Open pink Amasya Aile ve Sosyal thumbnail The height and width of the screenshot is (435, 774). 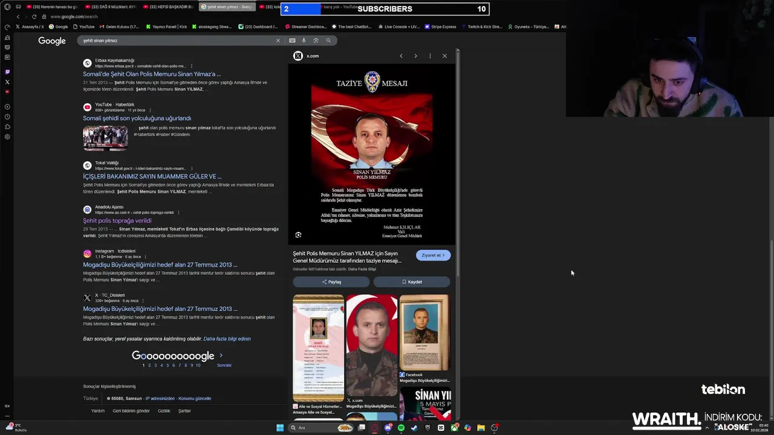[318, 349]
